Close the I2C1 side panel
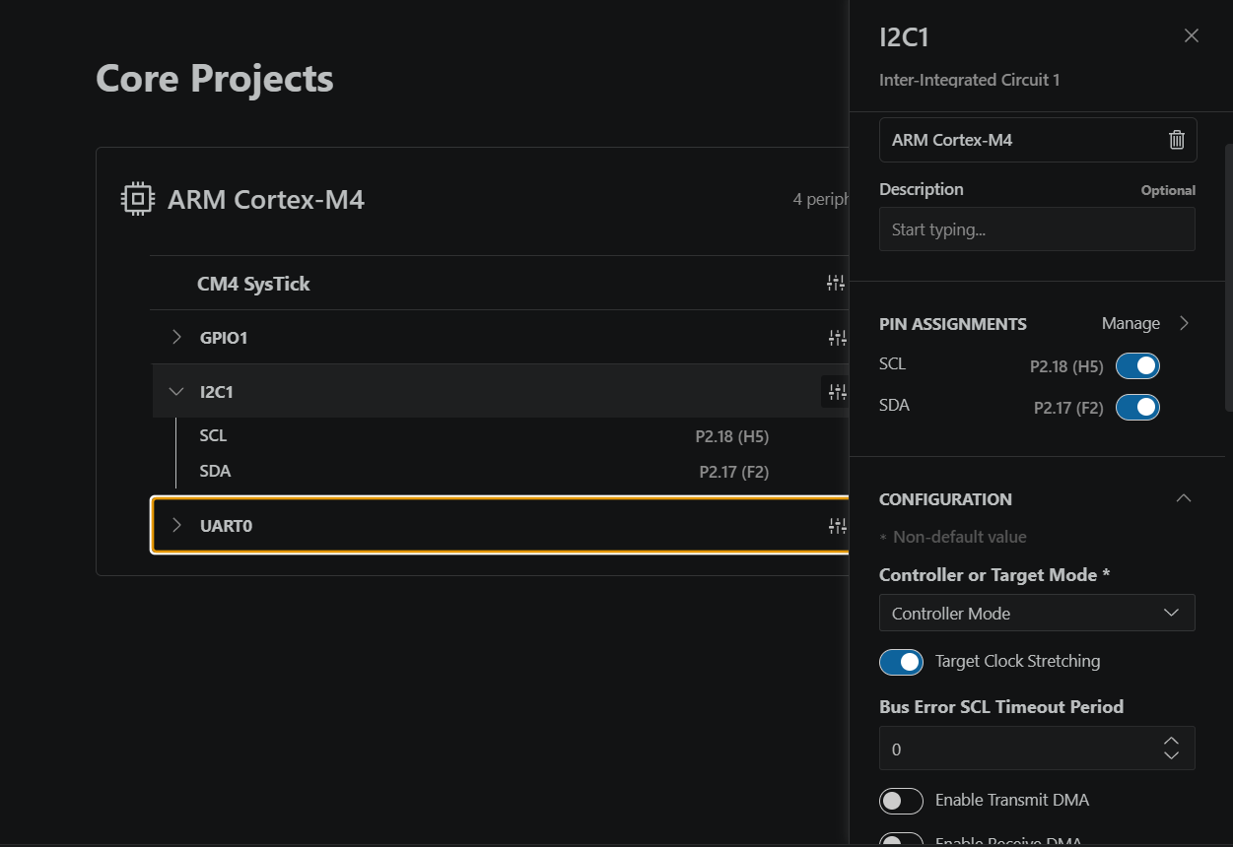Viewport: 1233px width, 847px height. (1192, 35)
